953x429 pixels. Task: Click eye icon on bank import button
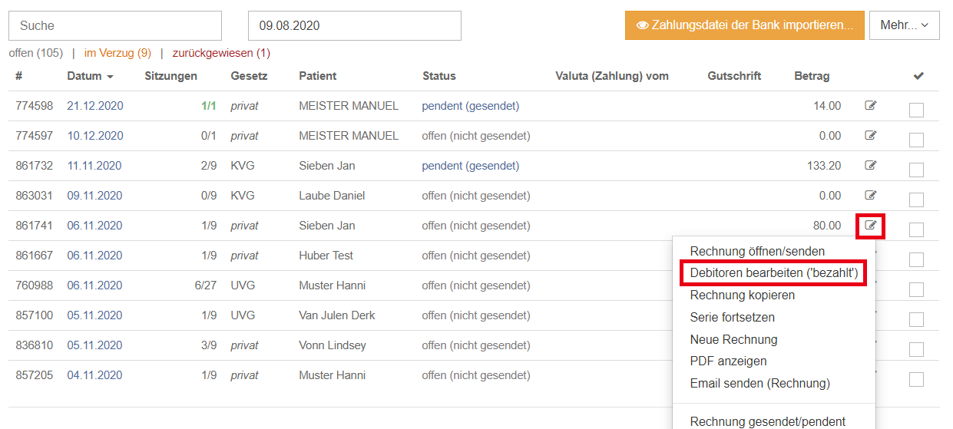pyautogui.click(x=643, y=25)
